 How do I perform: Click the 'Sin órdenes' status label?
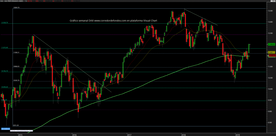(6, 129)
